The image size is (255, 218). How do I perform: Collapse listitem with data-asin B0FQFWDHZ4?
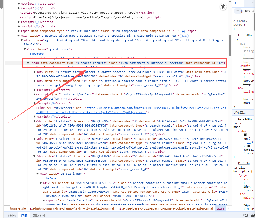pos(34,156)
